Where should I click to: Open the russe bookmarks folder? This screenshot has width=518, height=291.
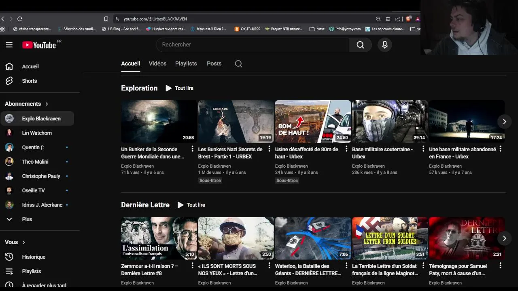coord(317,29)
